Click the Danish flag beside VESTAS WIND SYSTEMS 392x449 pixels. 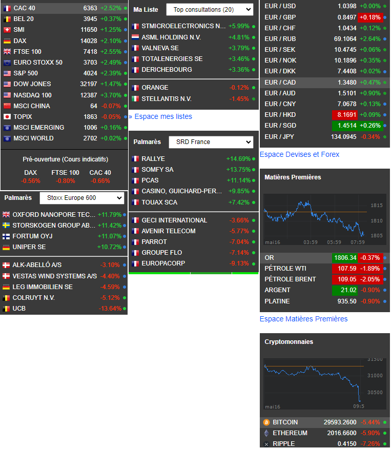click(6, 276)
